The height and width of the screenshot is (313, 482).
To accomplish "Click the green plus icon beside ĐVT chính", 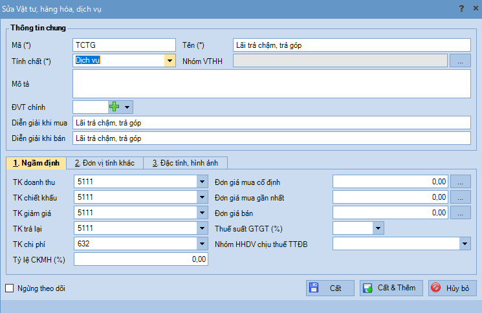I will coord(115,107).
